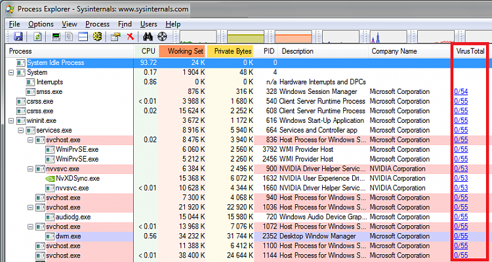Collapse the services.exe tree node

coord(21,130)
